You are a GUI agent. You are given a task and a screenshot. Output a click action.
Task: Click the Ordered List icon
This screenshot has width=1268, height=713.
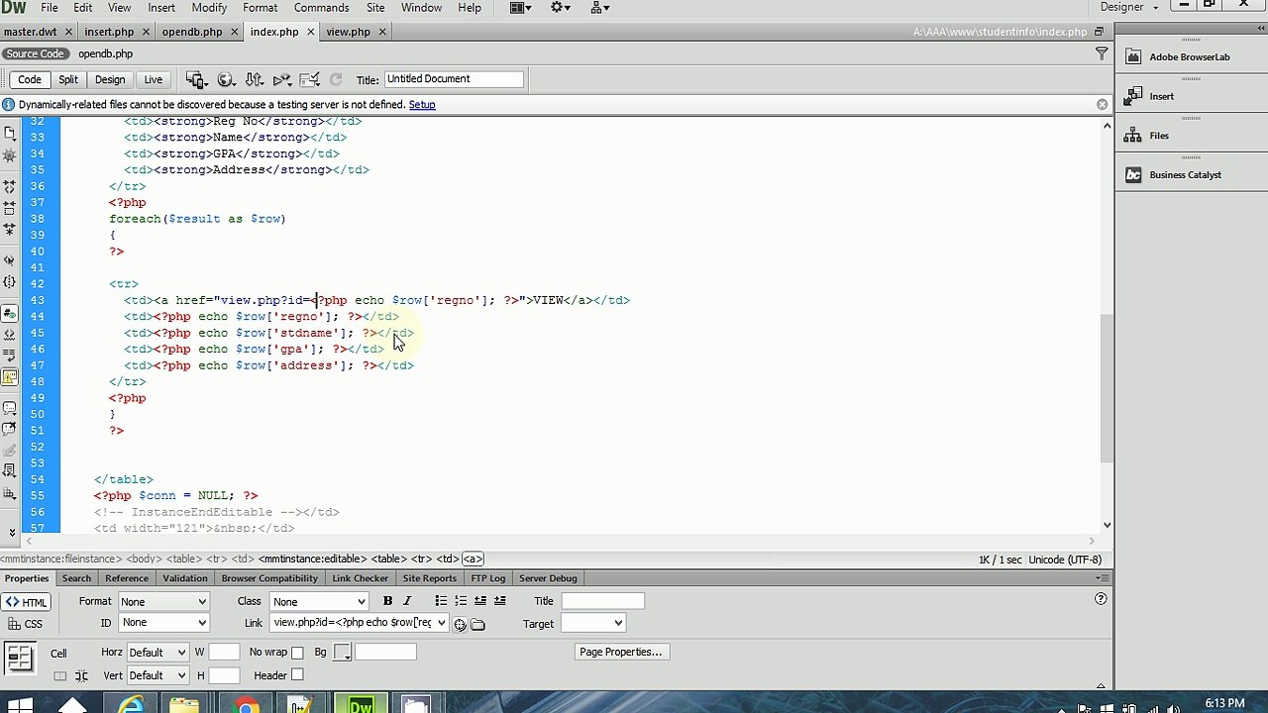[x=461, y=601]
